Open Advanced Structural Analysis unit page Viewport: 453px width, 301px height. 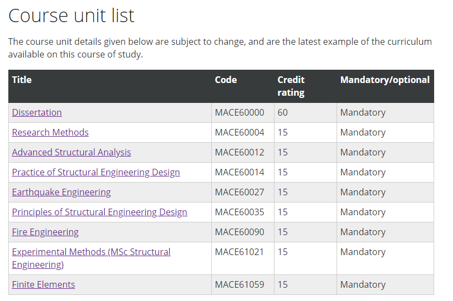click(72, 152)
